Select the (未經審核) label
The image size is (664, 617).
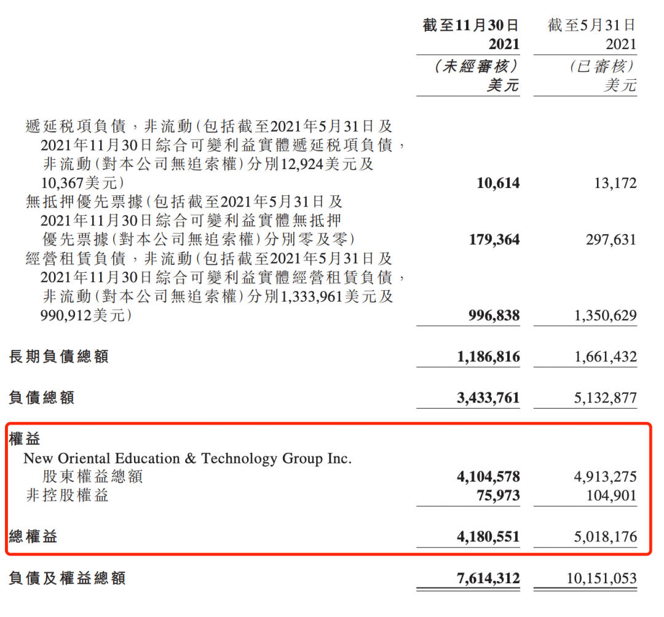click(476, 66)
